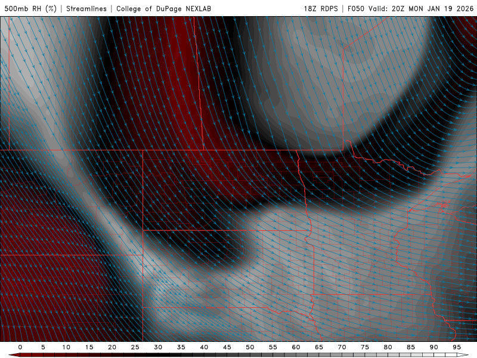This screenshot has width=477, height=358.
Task: Click "Valid: 20Z MON JAN 19 2026" text
Action: click(x=421, y=8)
